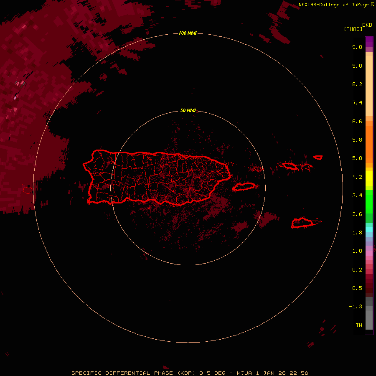Click the KJUA radar site identifier
The height and width of the screenshot is (376, 376).
(244, 373)
